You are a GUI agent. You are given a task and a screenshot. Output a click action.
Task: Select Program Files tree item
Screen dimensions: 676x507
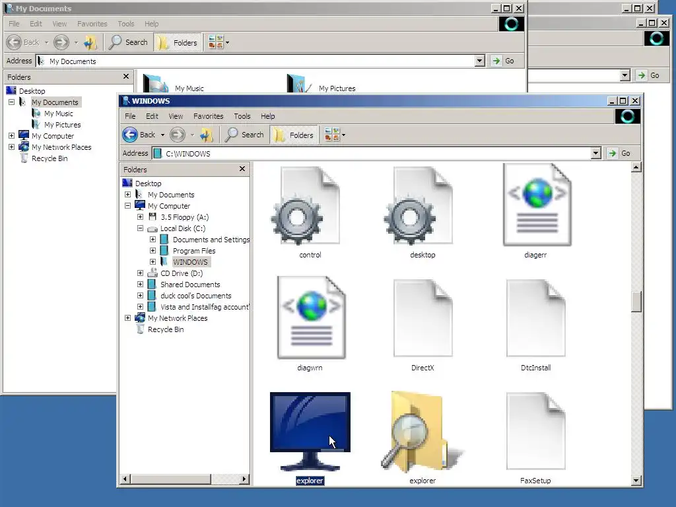click(x=194, y=250)
